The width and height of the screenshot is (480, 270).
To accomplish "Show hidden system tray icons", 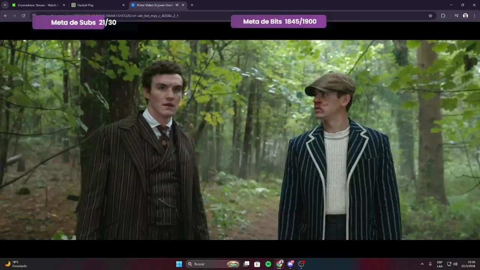I will [422, 264].
